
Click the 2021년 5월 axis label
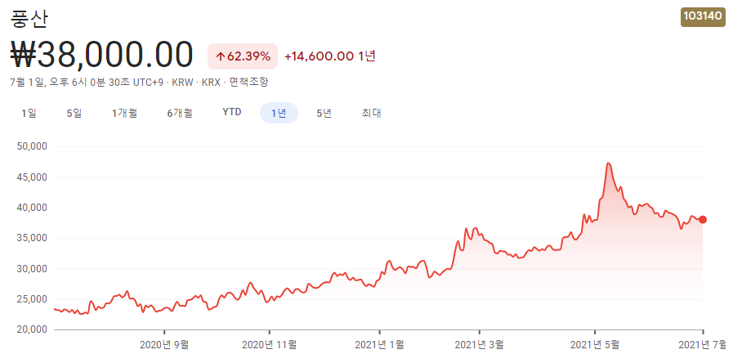pyautogui.click(x=595, y=345)
